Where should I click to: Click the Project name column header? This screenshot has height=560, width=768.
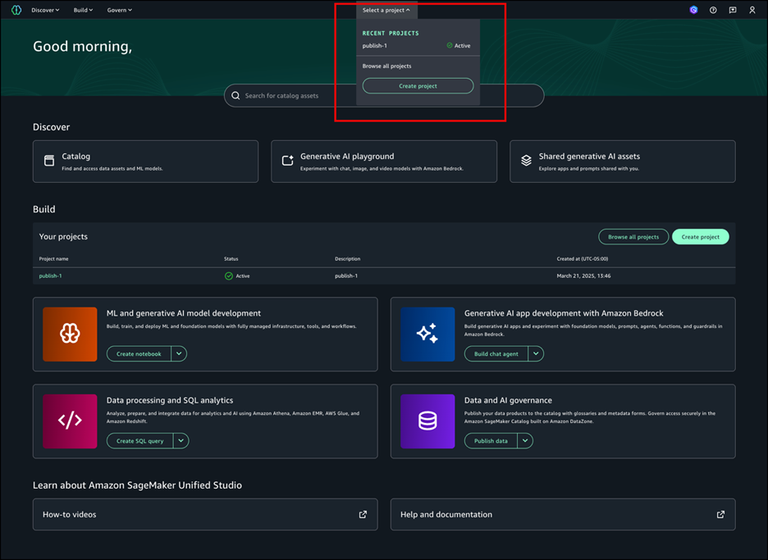coord(54,259)
